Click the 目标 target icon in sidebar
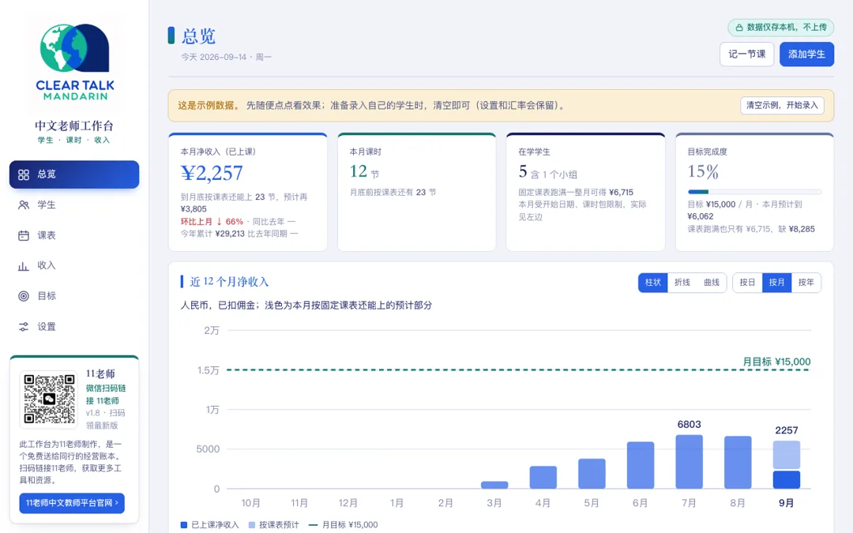The image size is (853, 533). tap(24, 296)
